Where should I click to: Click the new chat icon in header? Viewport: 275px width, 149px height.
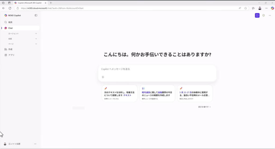pos(257,15)
